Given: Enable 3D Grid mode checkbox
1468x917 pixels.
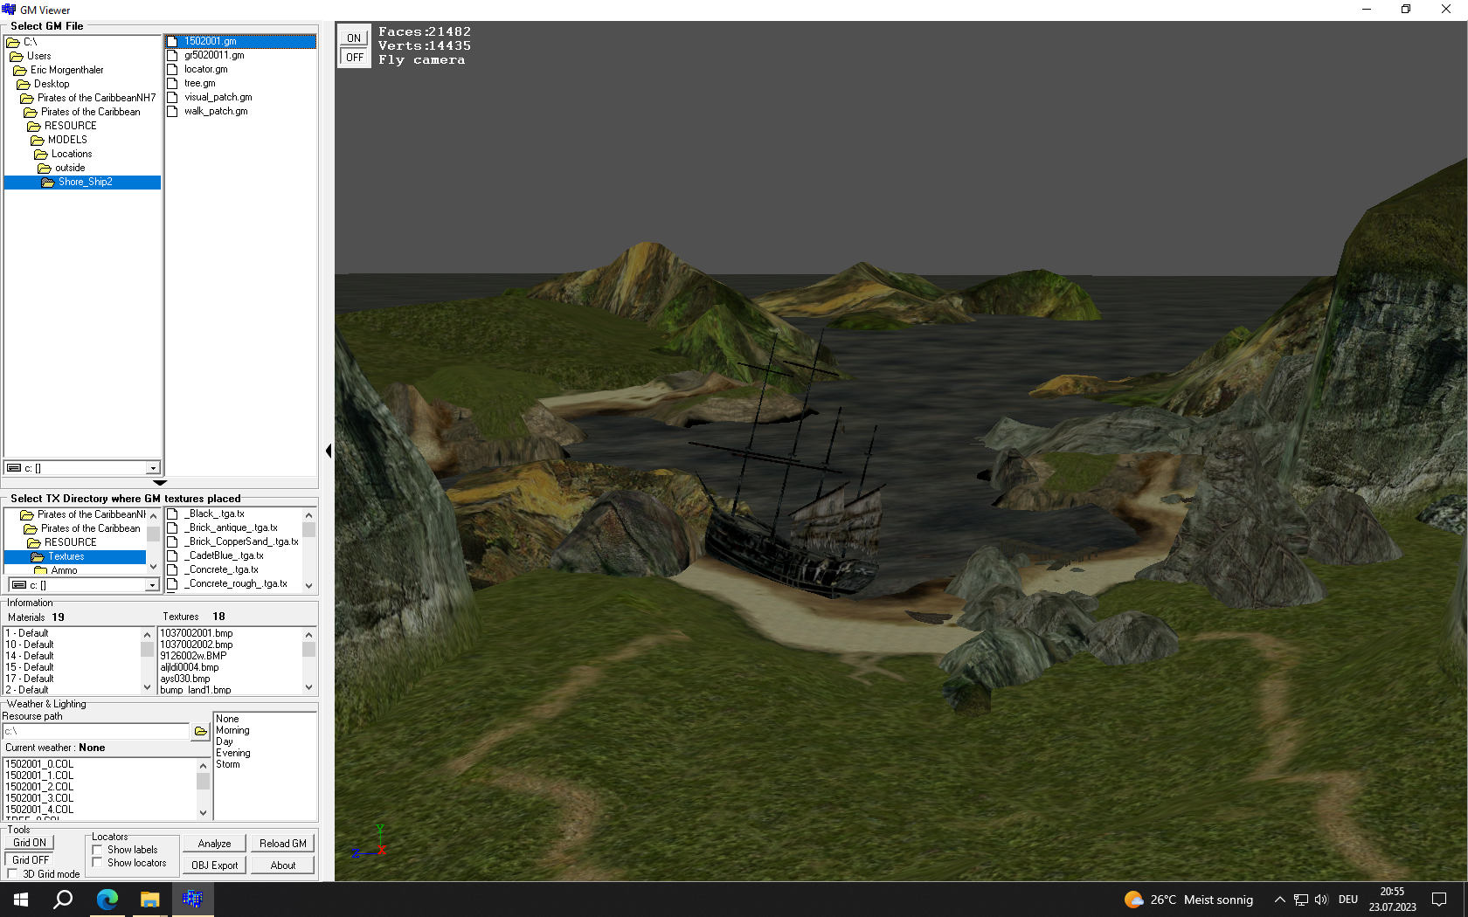Looking at the screenshot, I should pos(12,874).
